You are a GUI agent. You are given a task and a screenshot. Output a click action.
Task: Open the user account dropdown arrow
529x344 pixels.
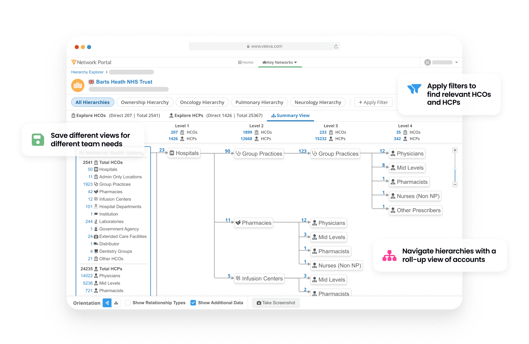[x=457, y=62]
